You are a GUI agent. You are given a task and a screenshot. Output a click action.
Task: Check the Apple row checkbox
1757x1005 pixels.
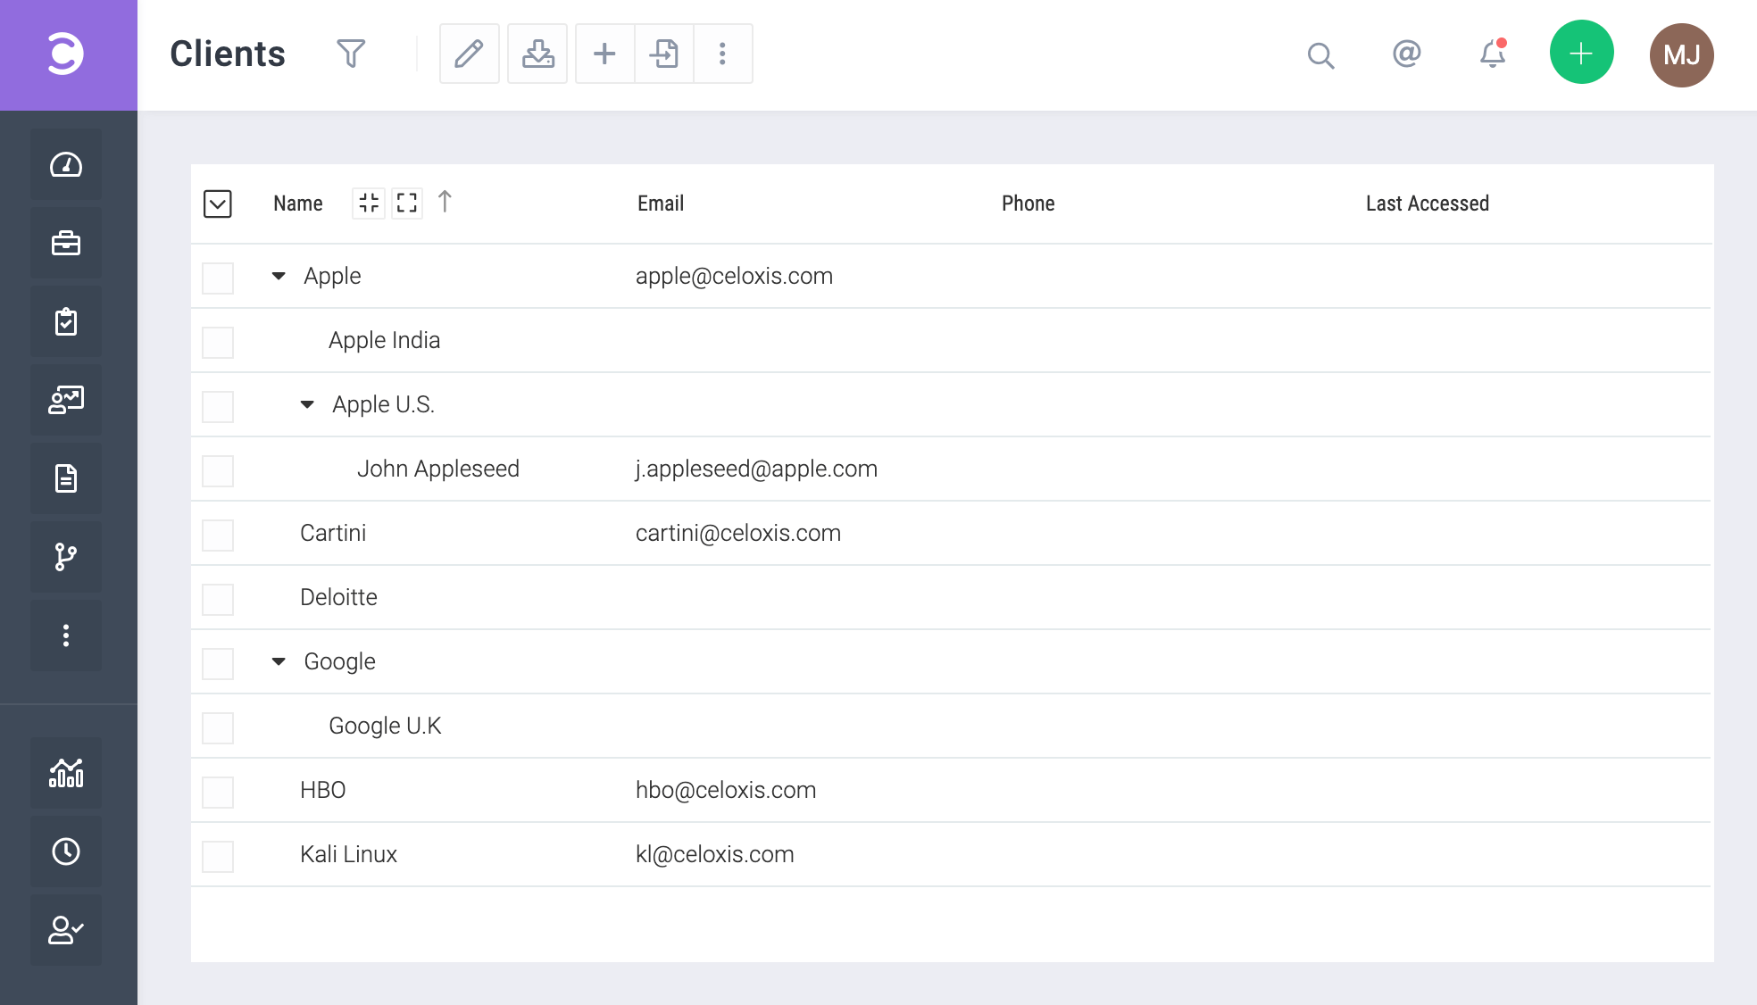point(218,278)
